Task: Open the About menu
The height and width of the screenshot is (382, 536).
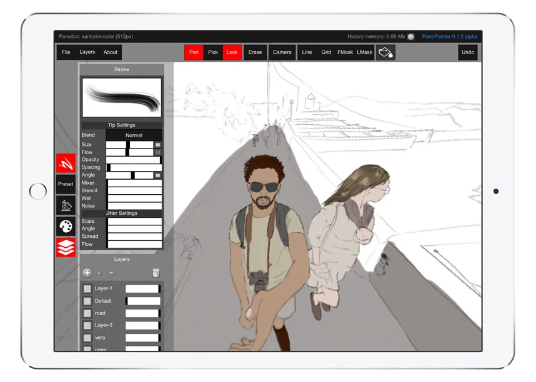Action: (111, 52)
